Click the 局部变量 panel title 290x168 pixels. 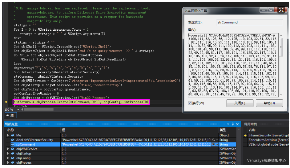tap(11, 124)
